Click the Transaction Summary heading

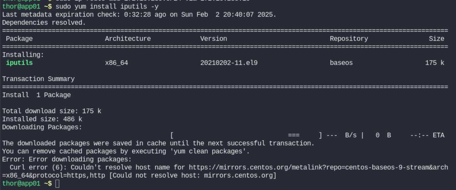38,79
